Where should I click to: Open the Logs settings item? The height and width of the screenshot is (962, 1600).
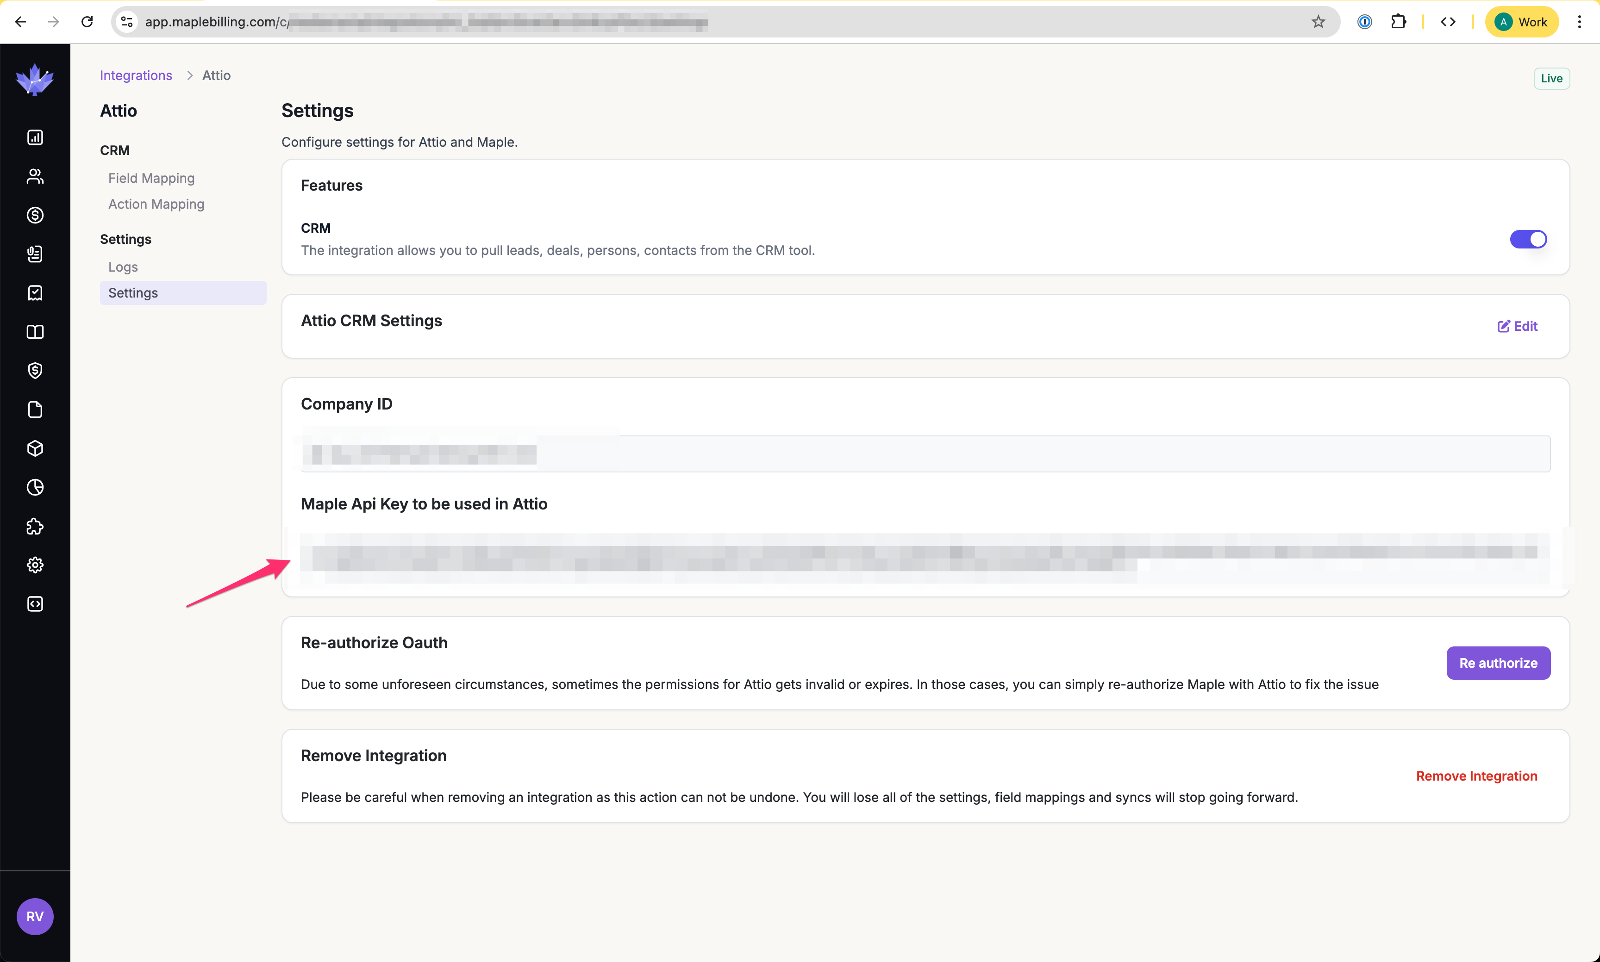[123, 267]
